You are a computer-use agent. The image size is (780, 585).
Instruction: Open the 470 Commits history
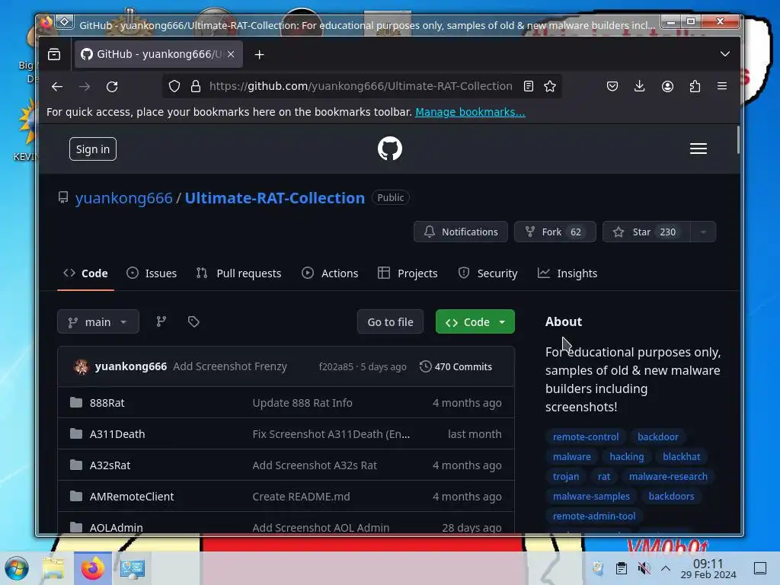456,366
